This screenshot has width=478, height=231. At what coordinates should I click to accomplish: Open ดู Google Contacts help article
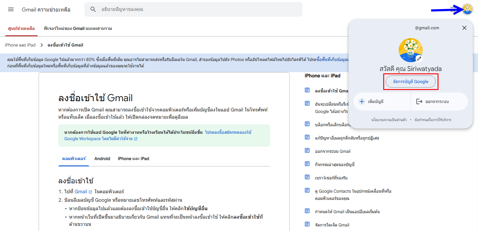(x=353, y=195)
